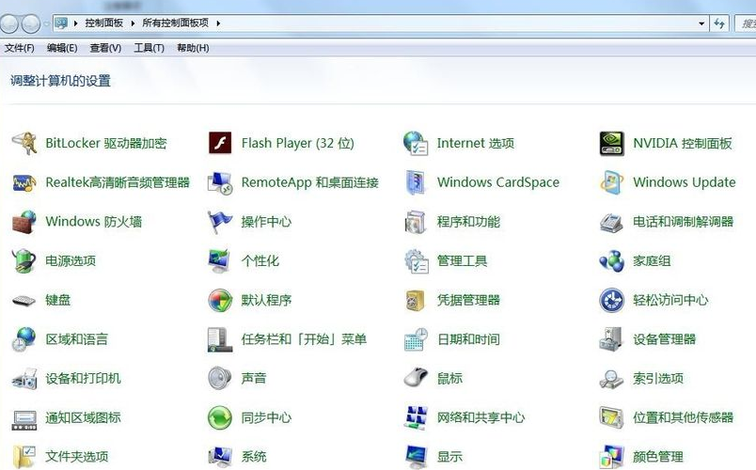Open the 工具(T) menu

pyautogui.click(x=149, y=48)
